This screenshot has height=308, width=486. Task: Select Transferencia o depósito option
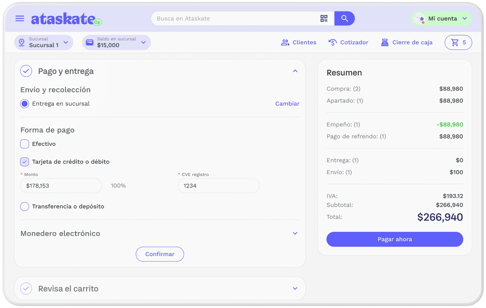[25, 206]
